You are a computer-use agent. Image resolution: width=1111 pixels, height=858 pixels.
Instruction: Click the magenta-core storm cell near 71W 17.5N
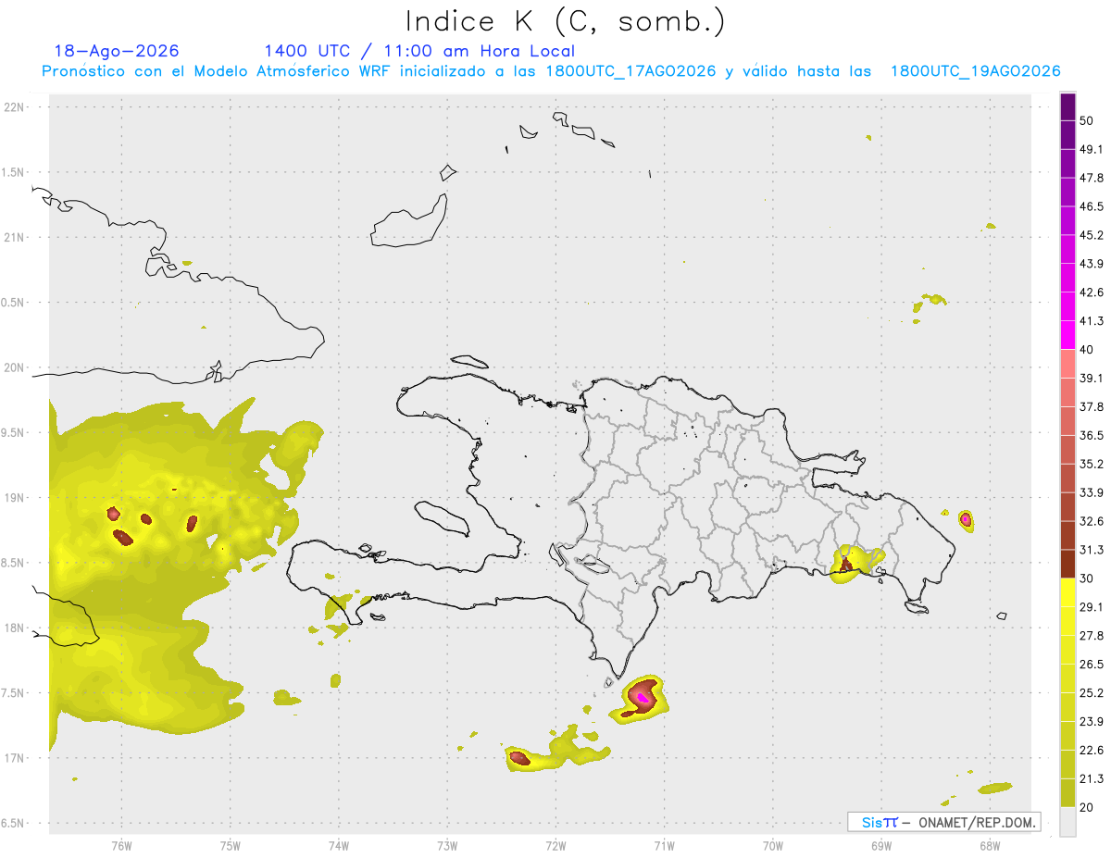click(x=642, y=697)
